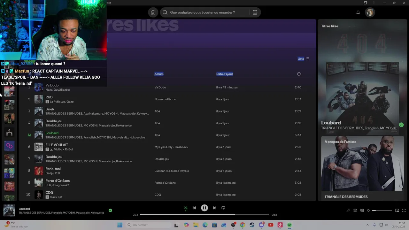
Task: Pause the current song
Action: click(204, 208)
